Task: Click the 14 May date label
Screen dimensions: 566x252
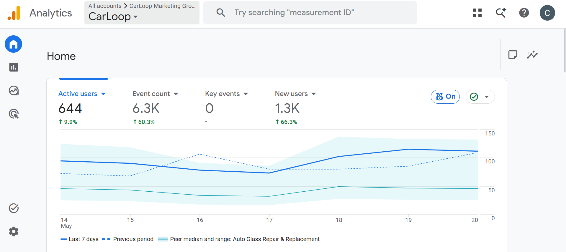Action: click(66, 223)
